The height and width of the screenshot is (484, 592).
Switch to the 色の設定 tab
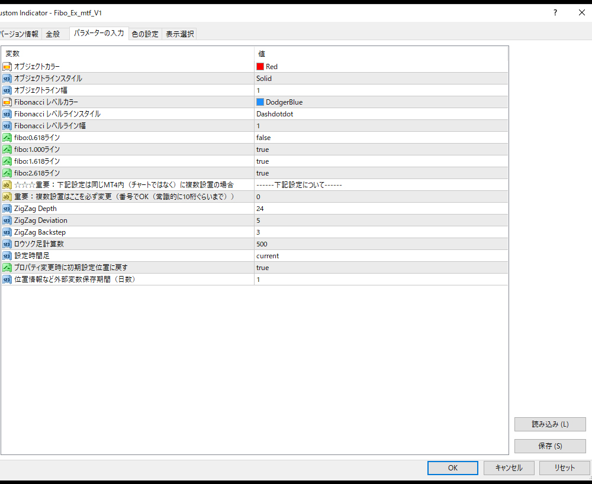click(x=146, y=34)
